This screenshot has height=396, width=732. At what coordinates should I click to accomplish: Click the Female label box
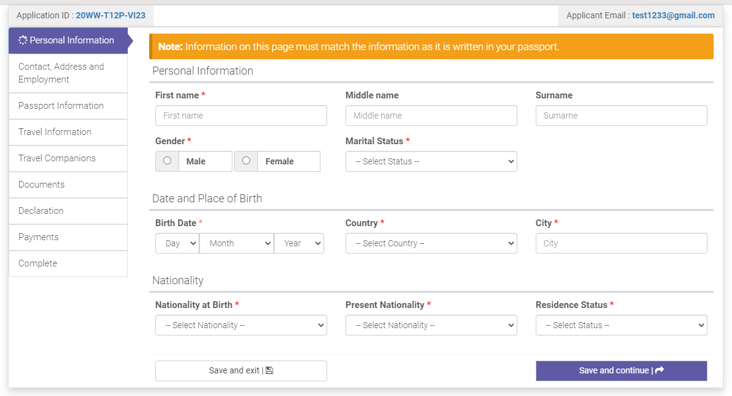point(289,161)
